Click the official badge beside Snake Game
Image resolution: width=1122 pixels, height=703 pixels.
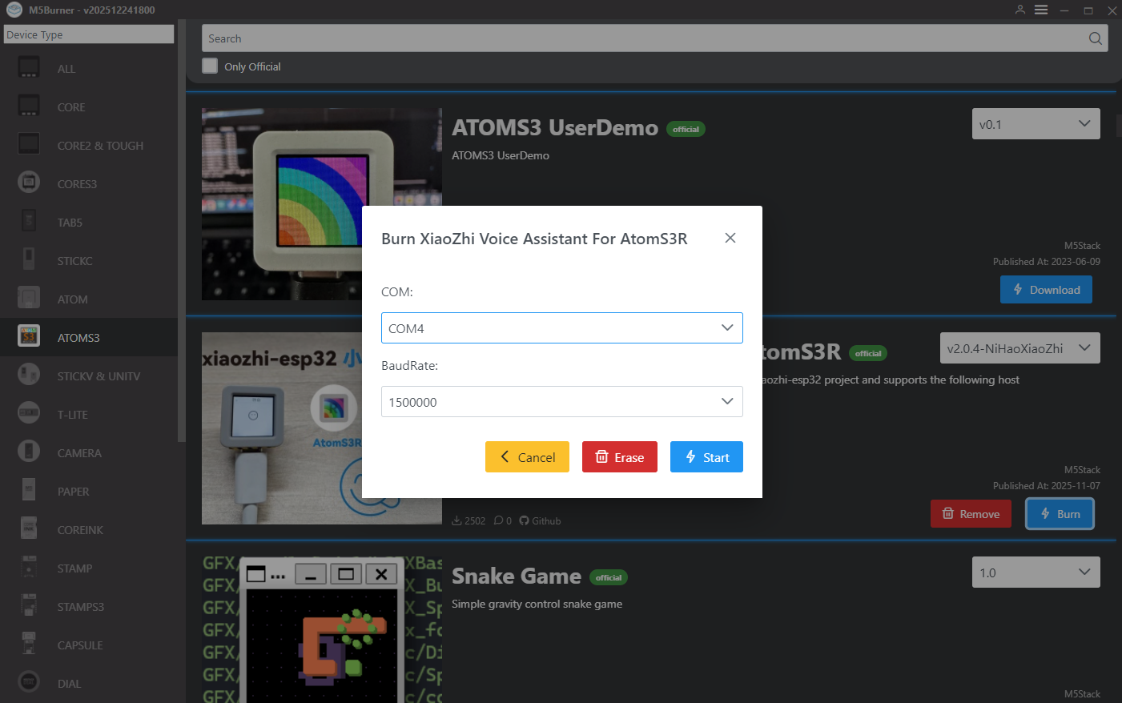(x=609, y=577)
